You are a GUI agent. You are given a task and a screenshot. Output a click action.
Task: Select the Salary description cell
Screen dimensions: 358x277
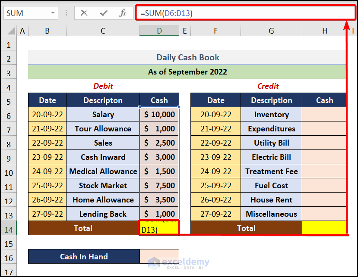[103, 114]
